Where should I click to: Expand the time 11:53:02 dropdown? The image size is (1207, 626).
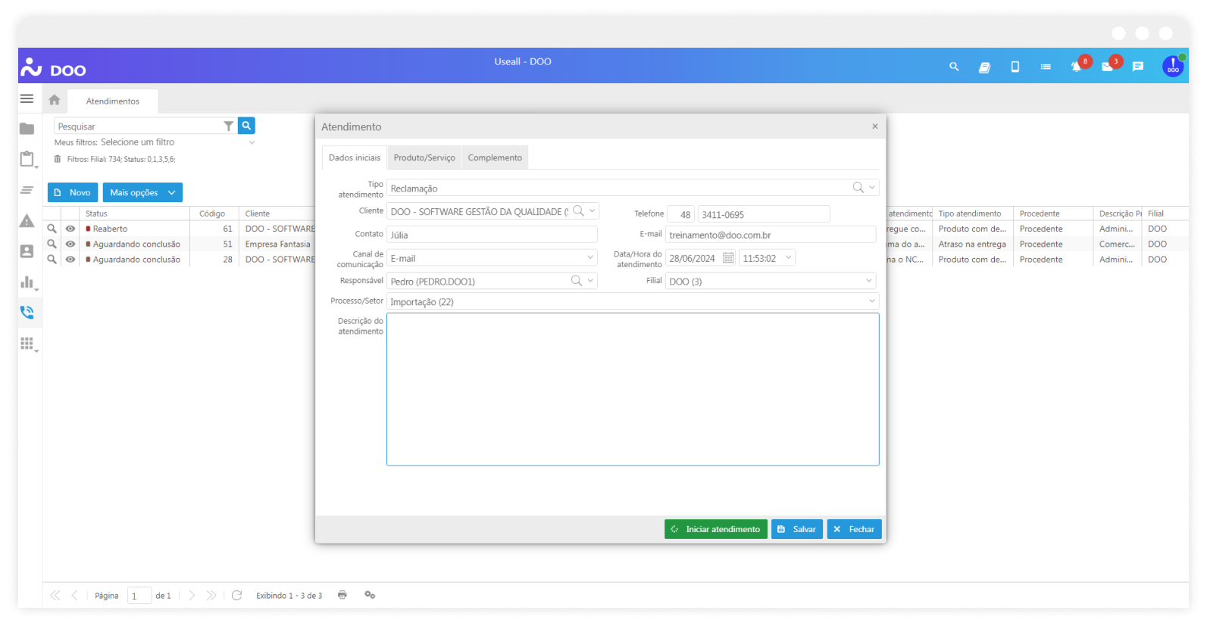788,258
